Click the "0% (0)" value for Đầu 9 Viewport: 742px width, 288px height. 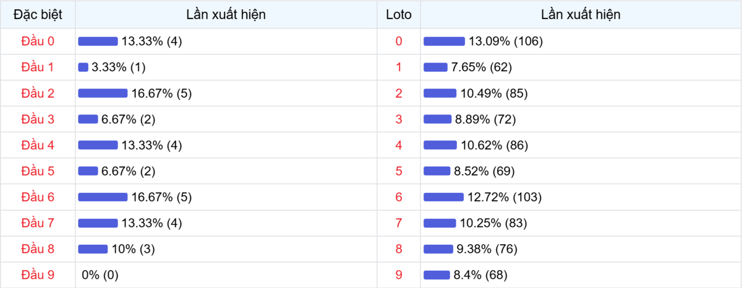(x=100, y=275)
